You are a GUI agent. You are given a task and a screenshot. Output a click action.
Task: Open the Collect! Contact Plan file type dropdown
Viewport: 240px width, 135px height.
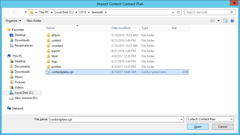(x=210, y=119)
